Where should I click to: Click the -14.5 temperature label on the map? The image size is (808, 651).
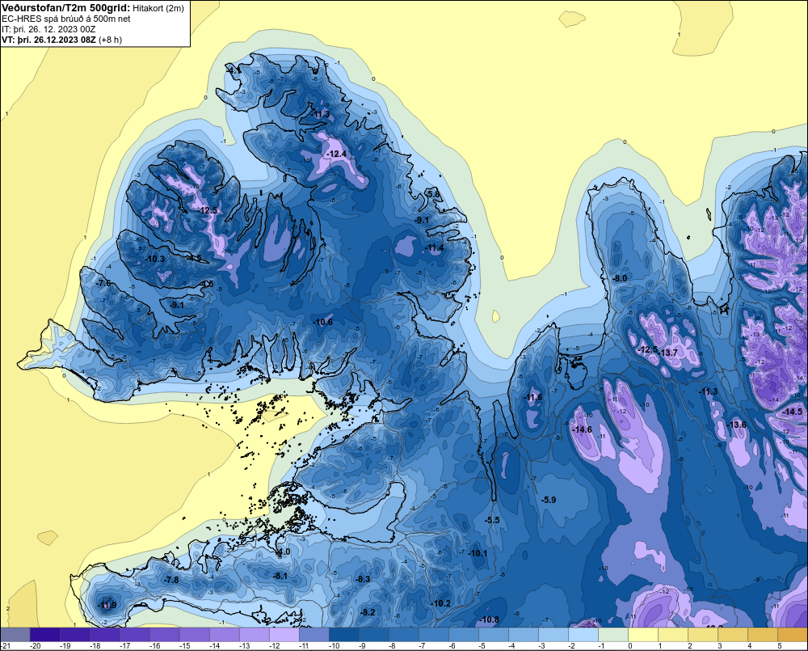(792, 412)
